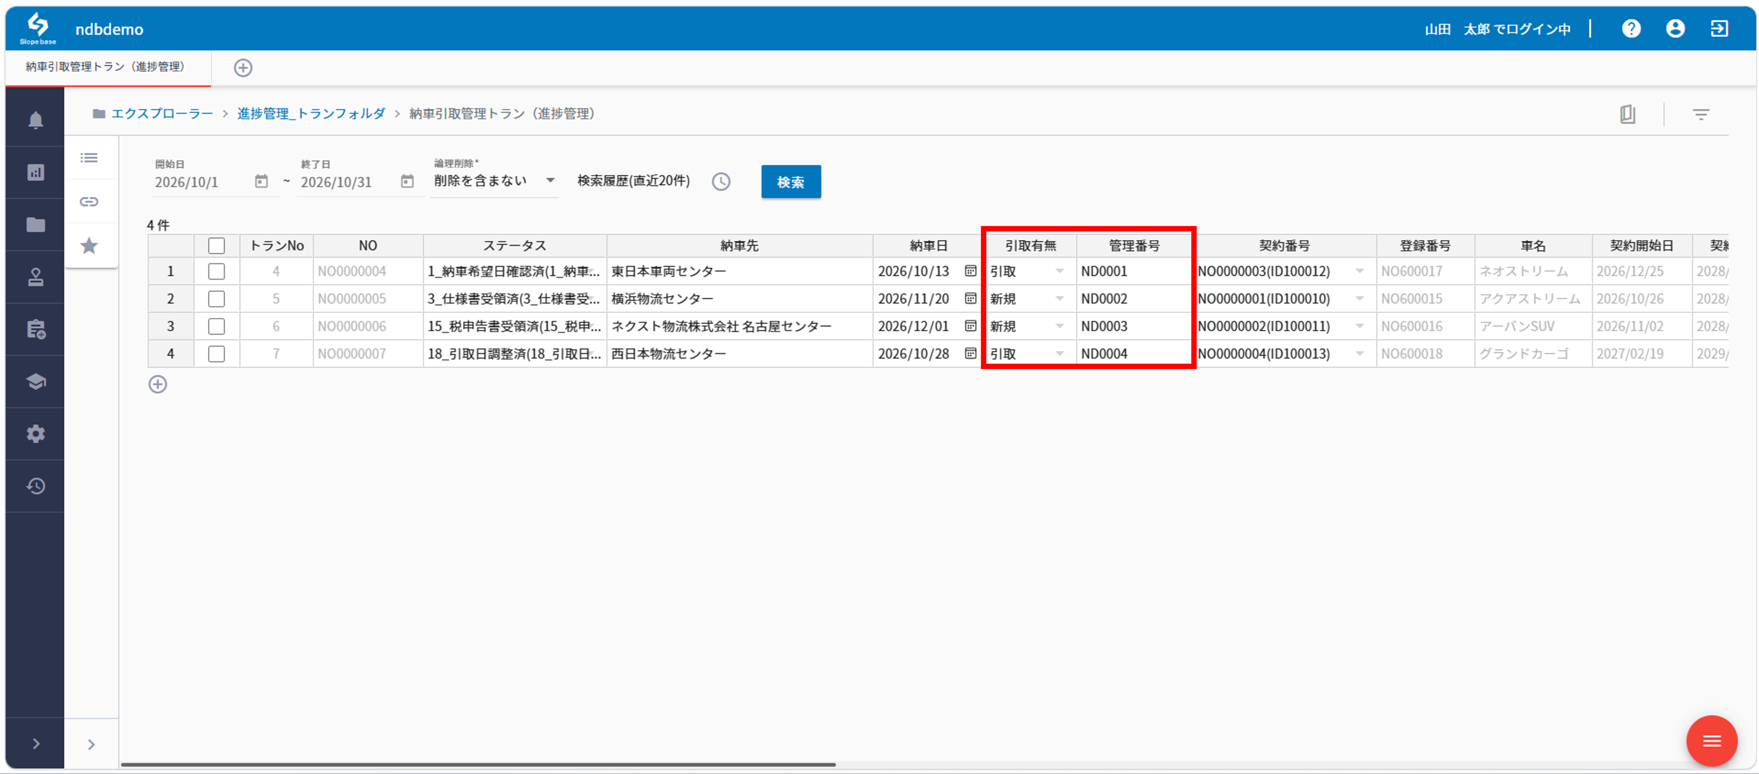Screen dimensions: 1759x774
Task: Open the red floating menu button
Action: pos(1711,741)
